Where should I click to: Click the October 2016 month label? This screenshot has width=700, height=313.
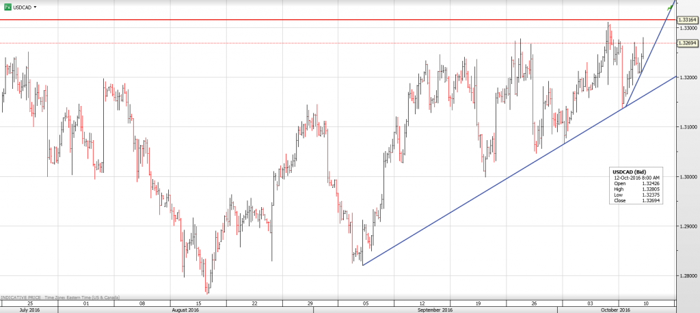tap(615, 310)
